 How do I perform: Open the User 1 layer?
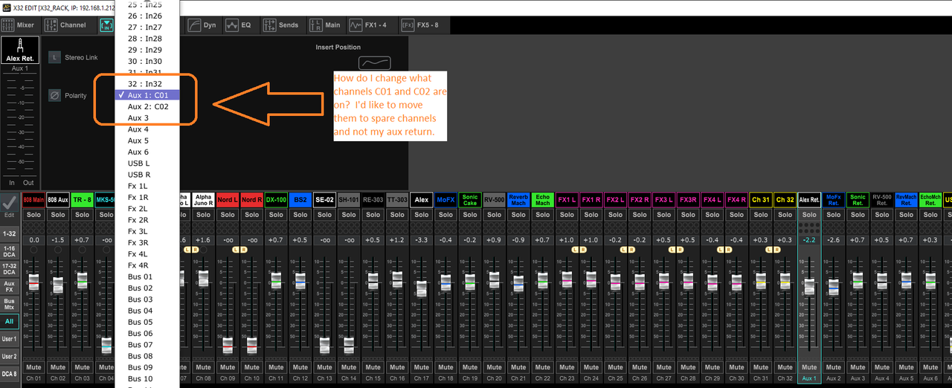[10, 339]
